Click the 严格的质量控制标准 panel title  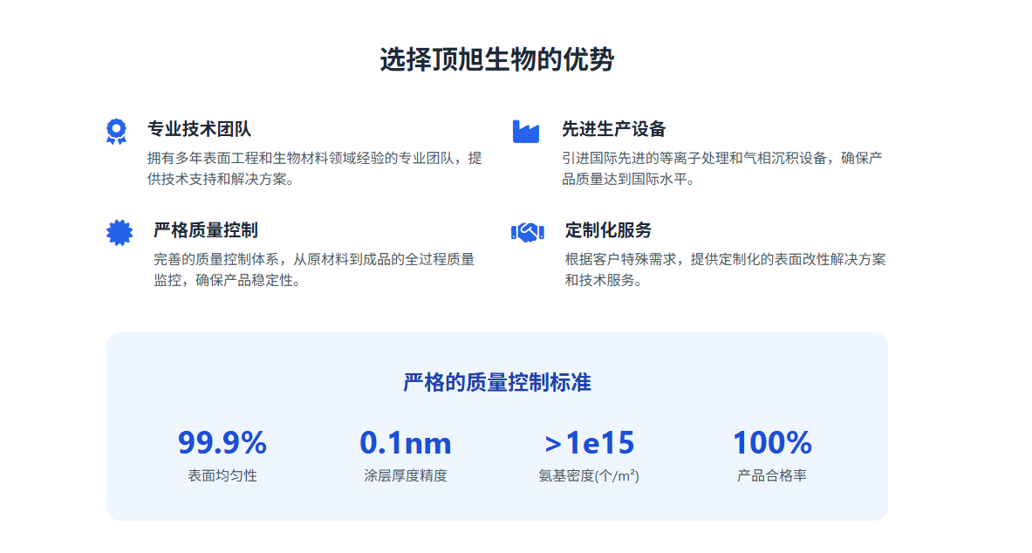[496, 382]
